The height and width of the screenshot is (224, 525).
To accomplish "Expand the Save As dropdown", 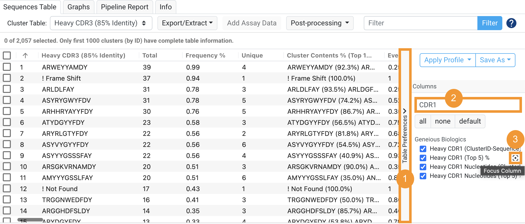I will click(495, 60).
